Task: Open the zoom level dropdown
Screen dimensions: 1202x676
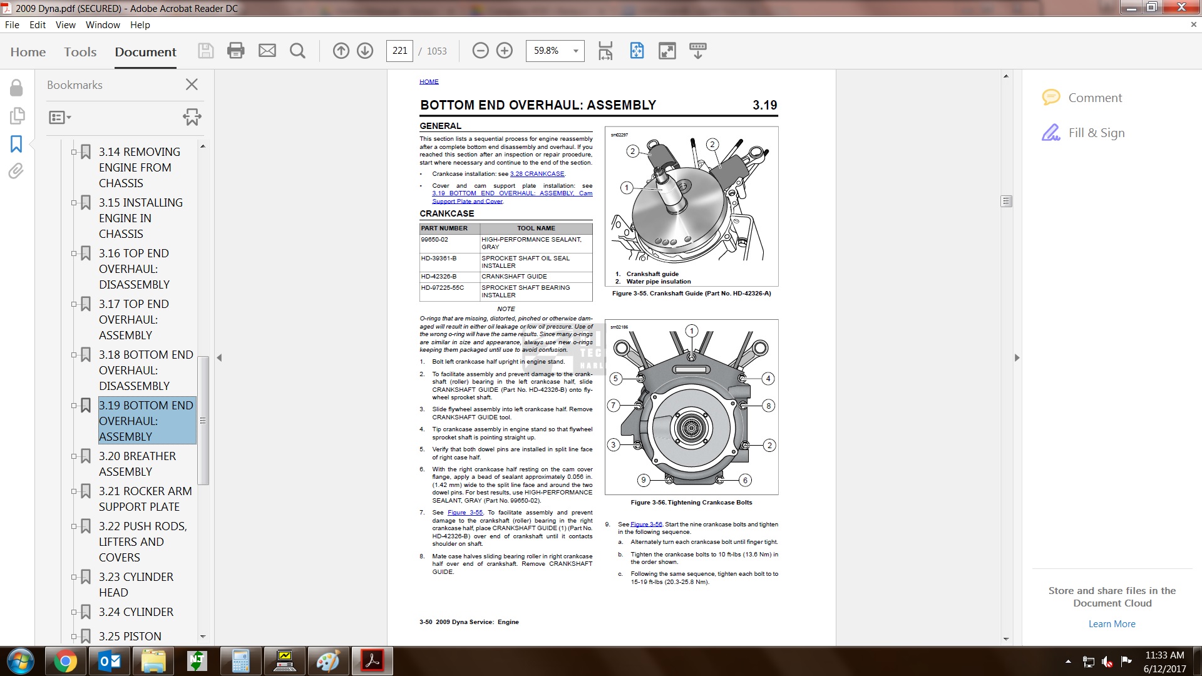Action: click(575, 51)
